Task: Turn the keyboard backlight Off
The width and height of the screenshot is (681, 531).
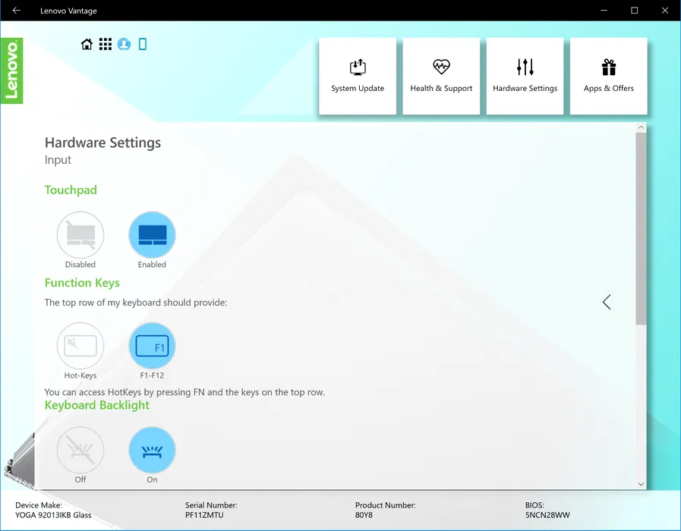Action: coord(80,451)
